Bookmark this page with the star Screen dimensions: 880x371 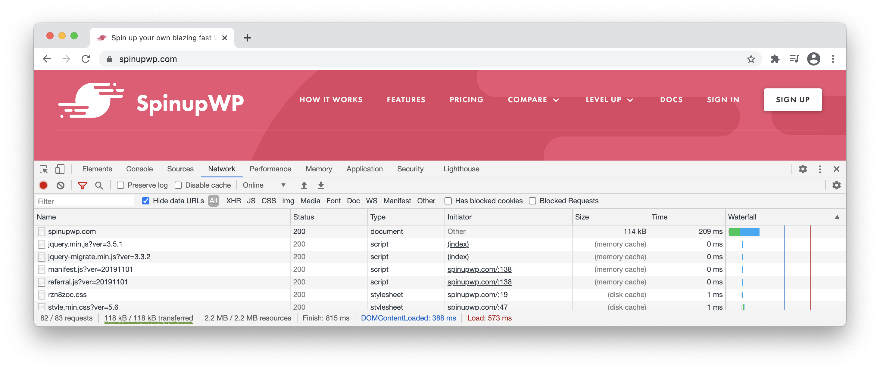pos(751,59)
